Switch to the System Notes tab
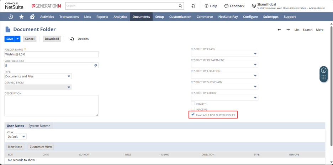 (39, 126)
